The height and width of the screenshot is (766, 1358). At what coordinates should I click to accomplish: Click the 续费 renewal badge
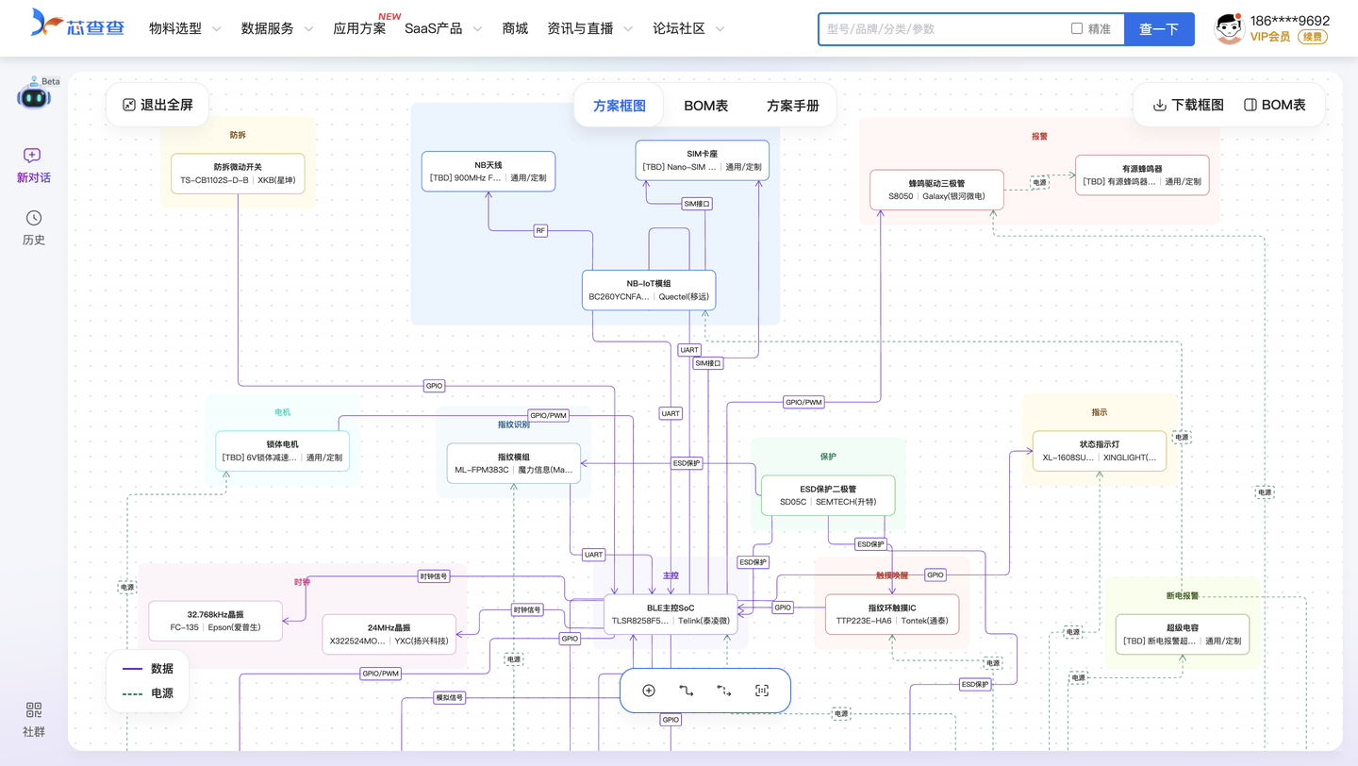pos(1312,37)
